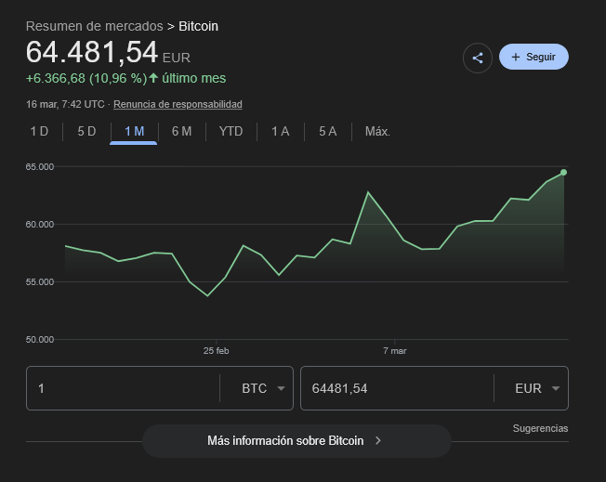606x482 pixels.
Task: Click the 64.481,54 price heading
Action: [92, 52]
